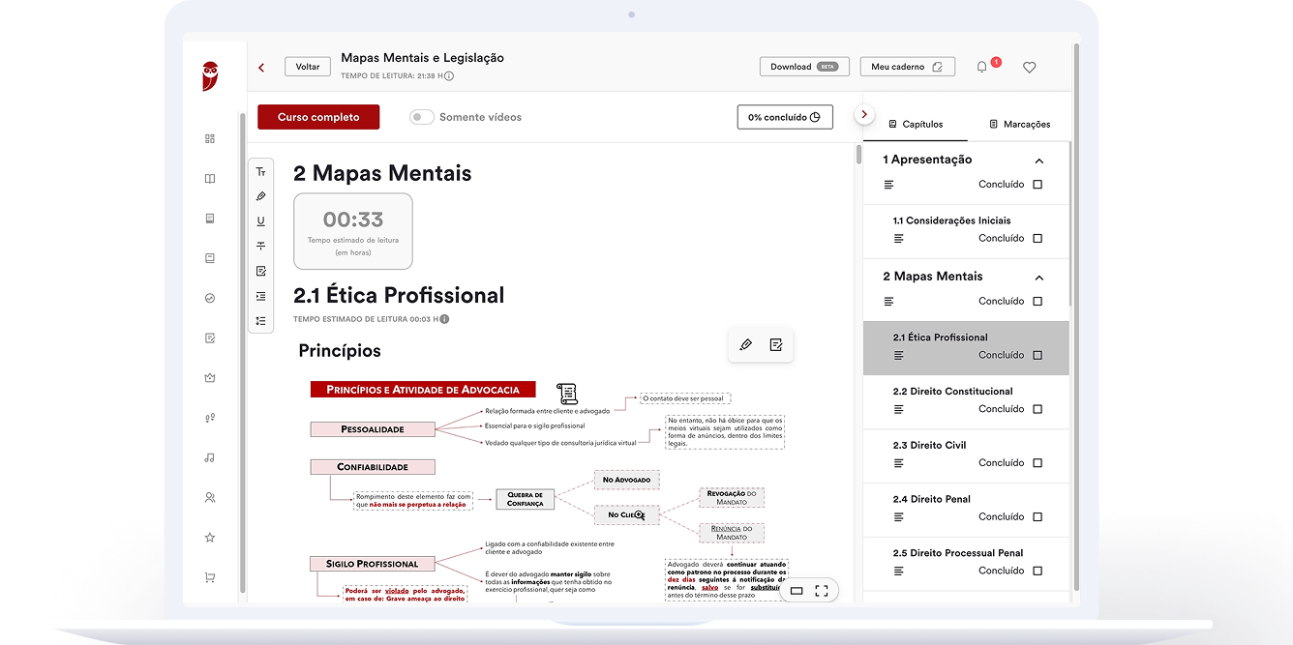
Task: Open the shopping cart sidebar icon
Action: click(210, 577)
